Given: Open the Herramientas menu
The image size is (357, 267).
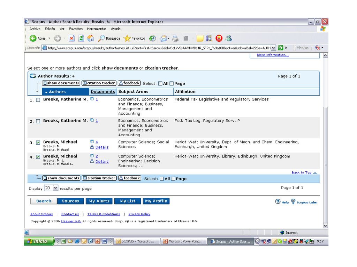Looking at the screenshot, I should point(97,29).
